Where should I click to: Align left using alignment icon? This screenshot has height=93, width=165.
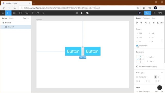tap(137, 23)
